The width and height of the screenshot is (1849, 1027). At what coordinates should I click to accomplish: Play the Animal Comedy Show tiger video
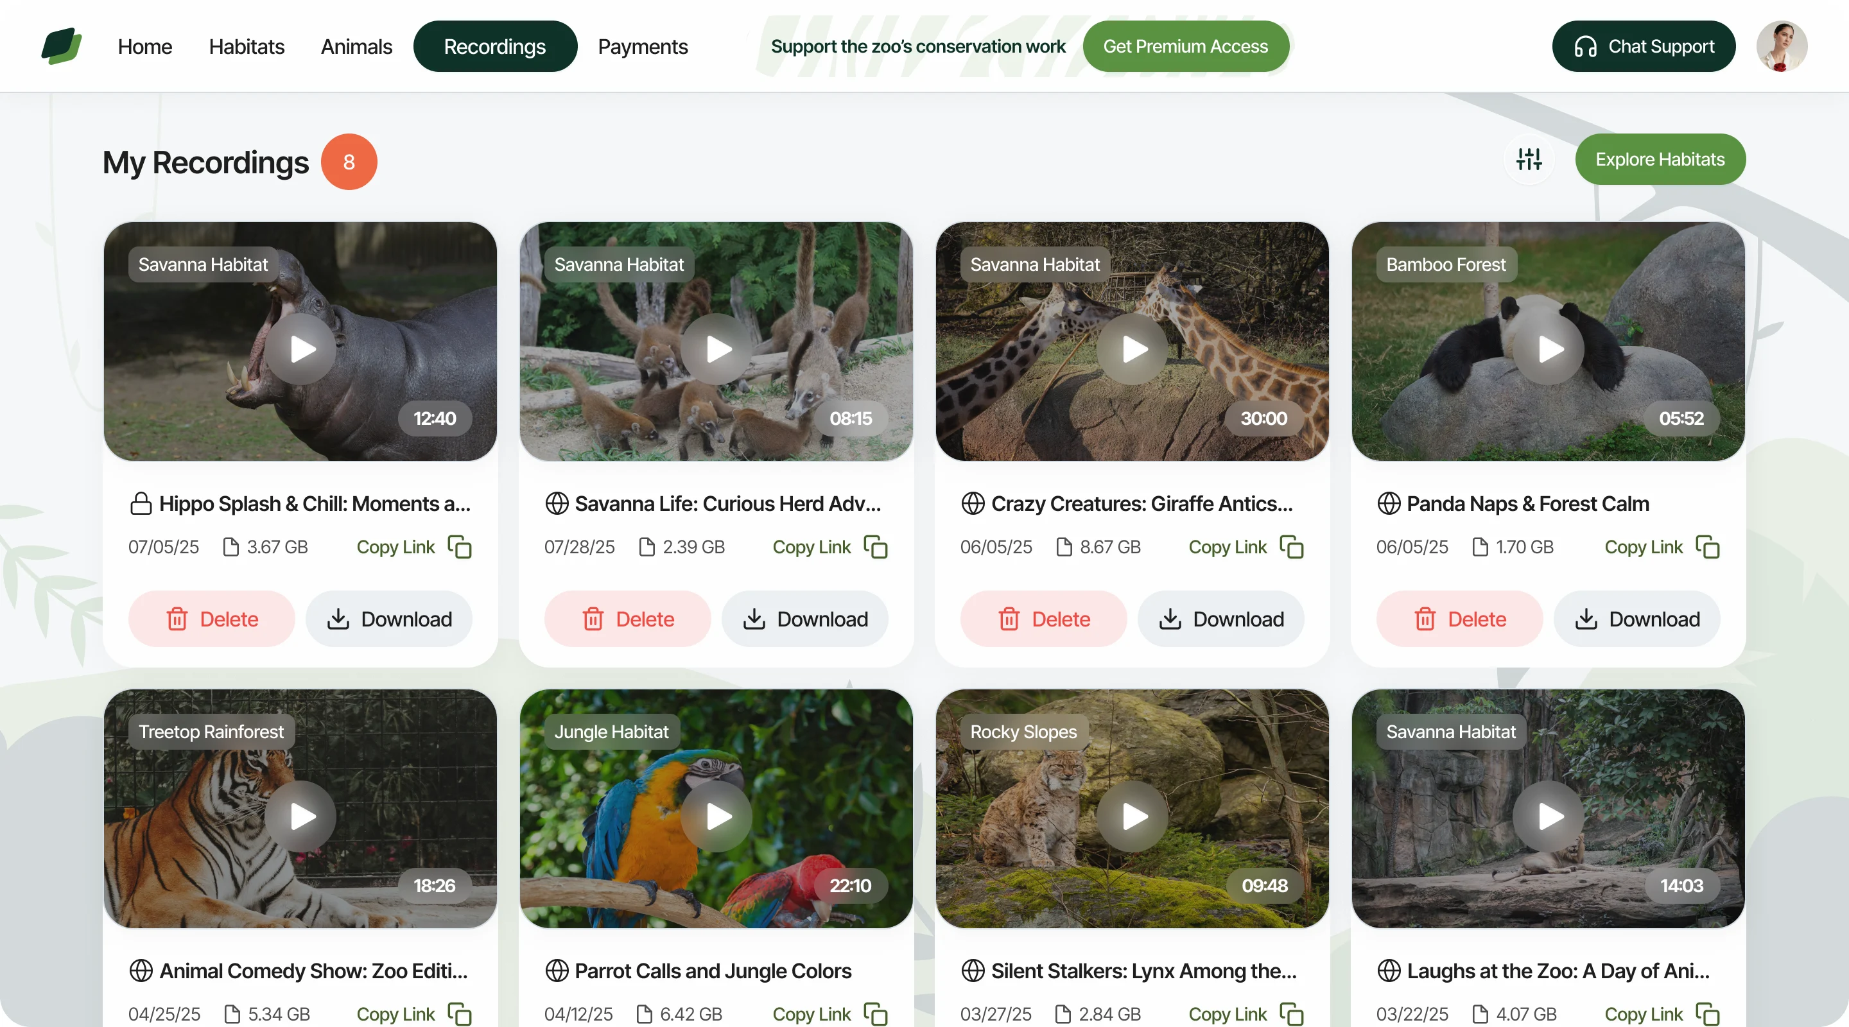click(x=302, y=816)
